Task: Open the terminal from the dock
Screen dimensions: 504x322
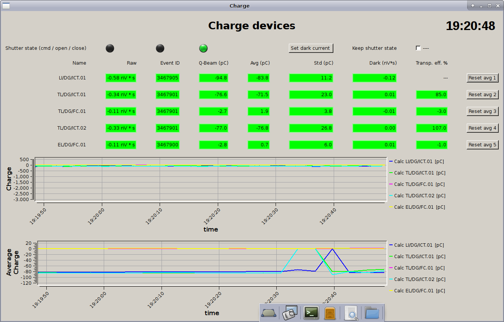Action: 311,313
